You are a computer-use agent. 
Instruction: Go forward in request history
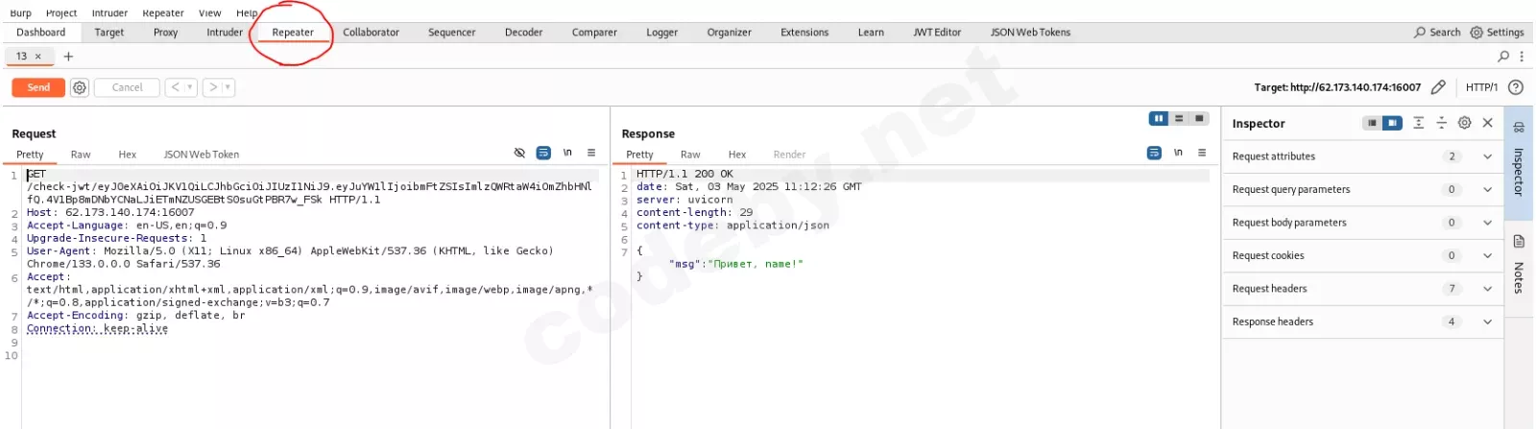[x=213, y=87]
